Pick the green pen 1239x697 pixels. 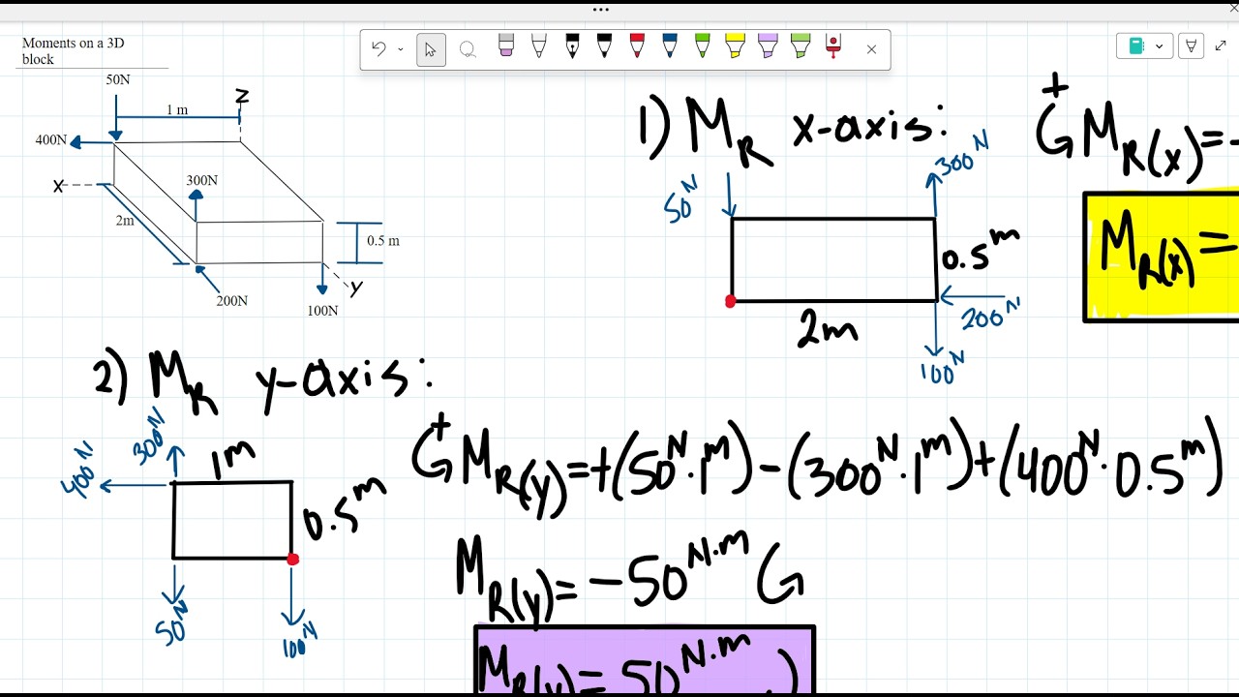[x=703, y=46]
